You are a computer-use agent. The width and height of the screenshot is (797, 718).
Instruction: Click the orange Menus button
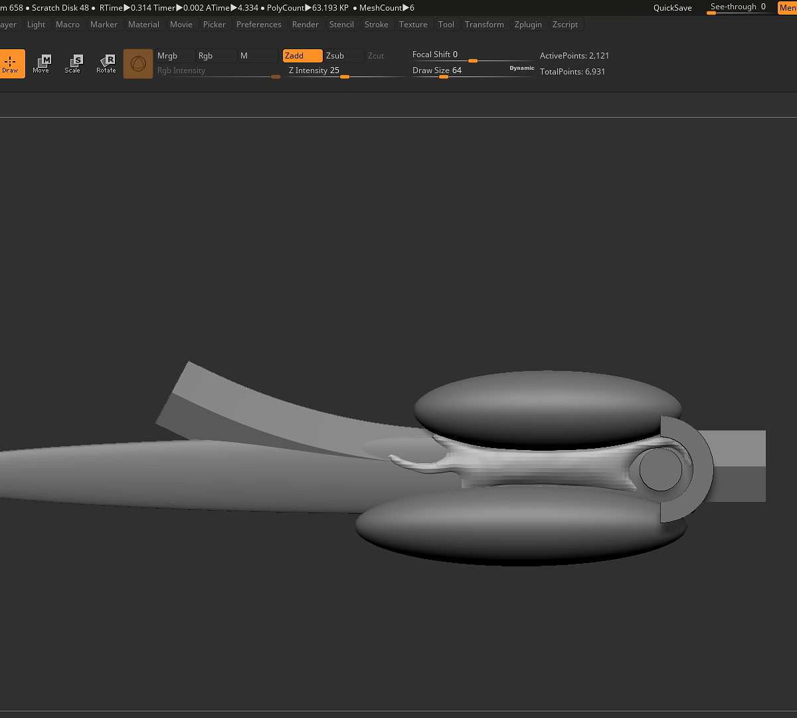point(787,8)
